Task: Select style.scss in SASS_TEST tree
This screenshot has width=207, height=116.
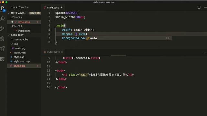Action: click(x=24, y=66)
